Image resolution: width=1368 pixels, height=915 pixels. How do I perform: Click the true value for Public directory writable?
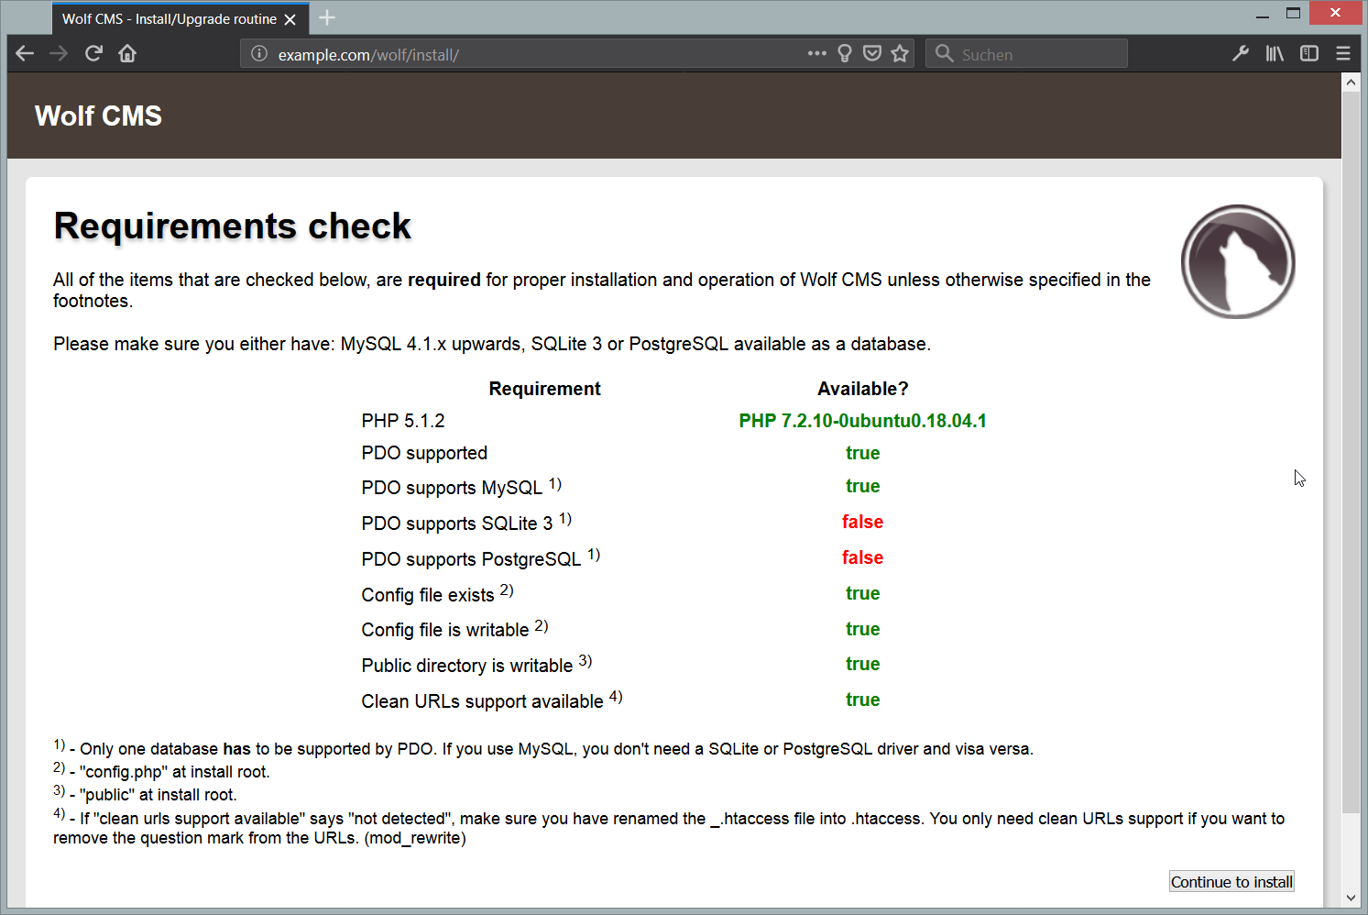(862, 664)
